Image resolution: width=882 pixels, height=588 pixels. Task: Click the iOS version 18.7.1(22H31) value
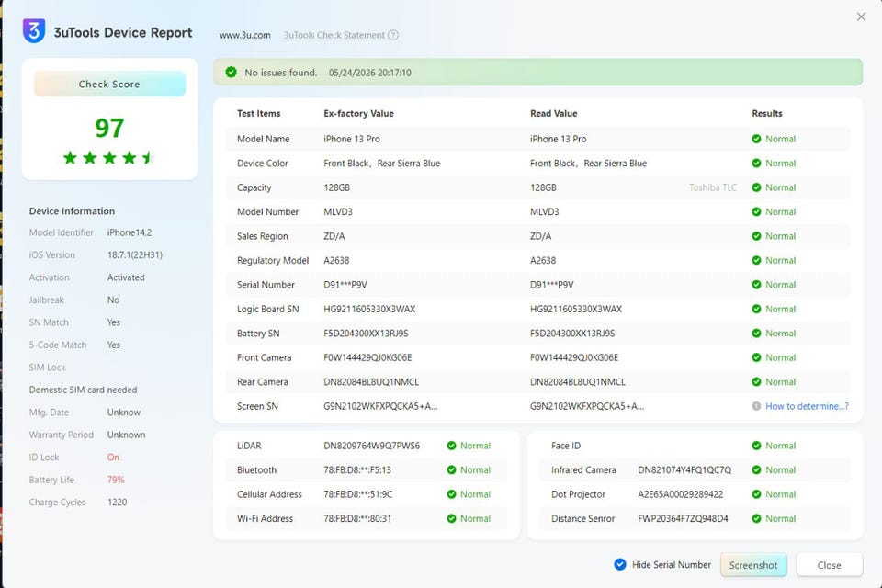point(135,254)
